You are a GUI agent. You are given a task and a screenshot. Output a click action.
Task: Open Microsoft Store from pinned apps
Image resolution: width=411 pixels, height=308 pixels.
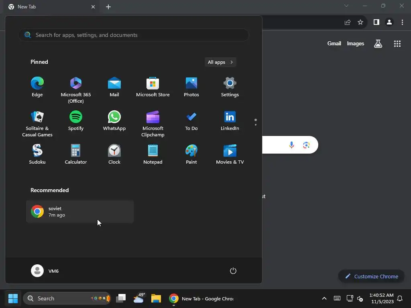click(153, 87)
